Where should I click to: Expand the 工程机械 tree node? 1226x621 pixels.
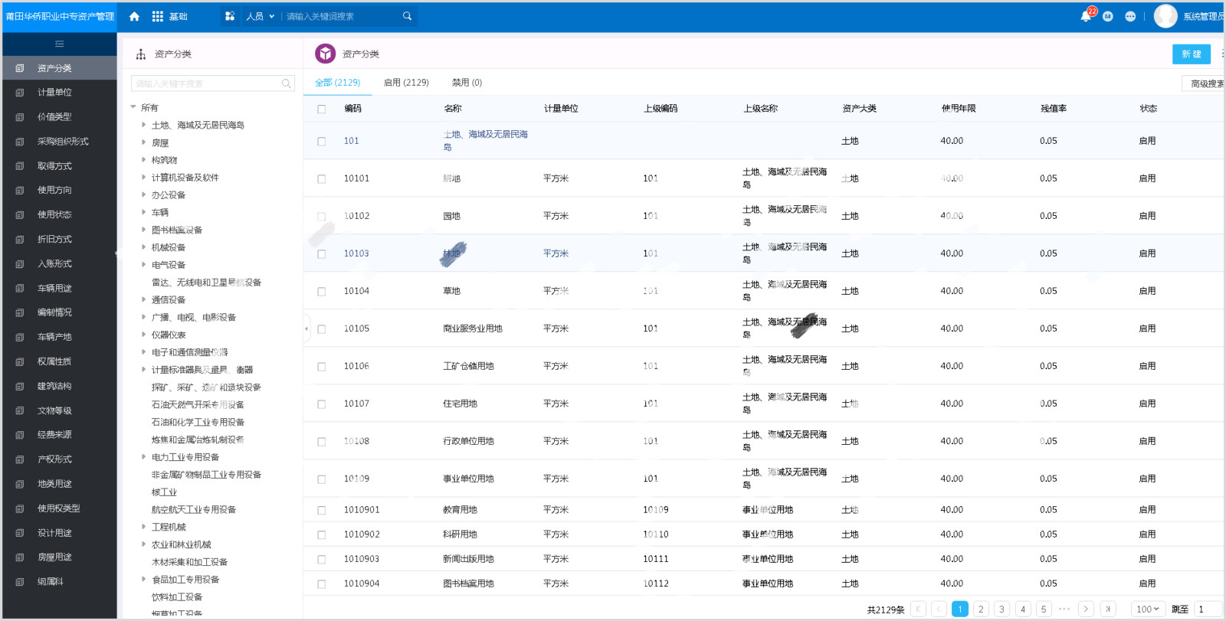click(143, 527)
